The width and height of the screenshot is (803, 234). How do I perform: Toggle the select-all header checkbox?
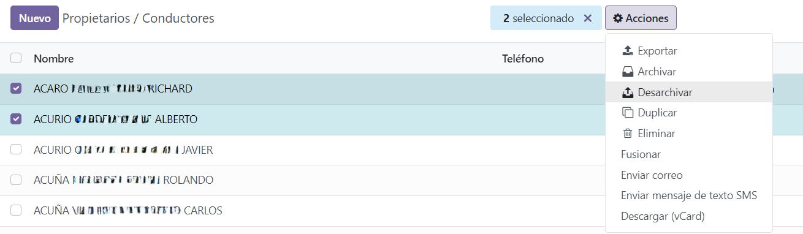click(x=16, y=58)
